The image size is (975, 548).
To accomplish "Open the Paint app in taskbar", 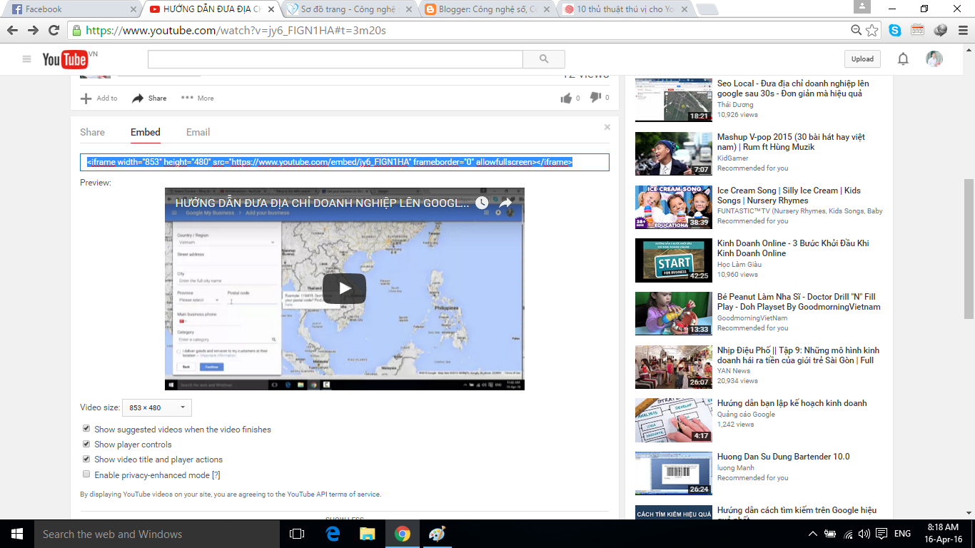I will click(437, 534).
